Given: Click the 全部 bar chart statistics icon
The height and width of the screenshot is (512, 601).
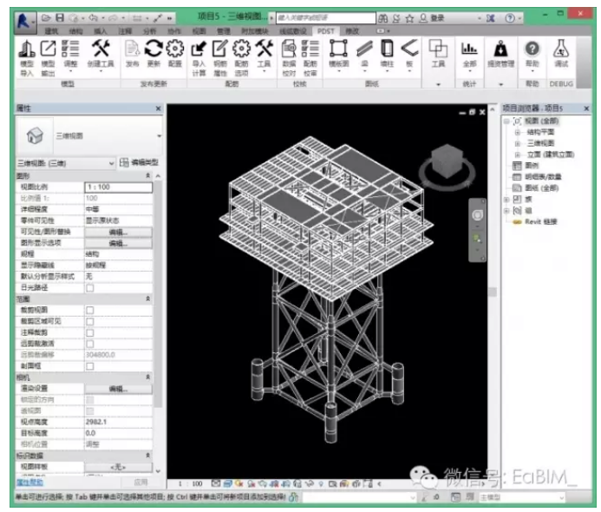Looking at the screenshot, I should 469,49.
